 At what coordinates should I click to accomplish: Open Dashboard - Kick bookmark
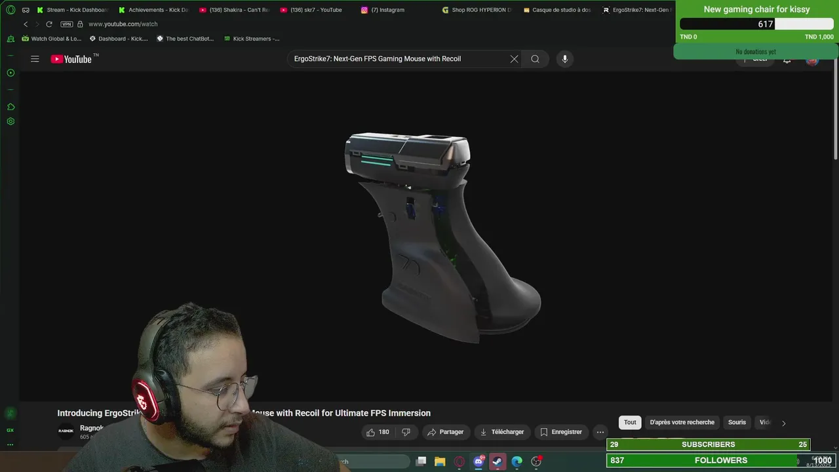(x=118, y=39)
